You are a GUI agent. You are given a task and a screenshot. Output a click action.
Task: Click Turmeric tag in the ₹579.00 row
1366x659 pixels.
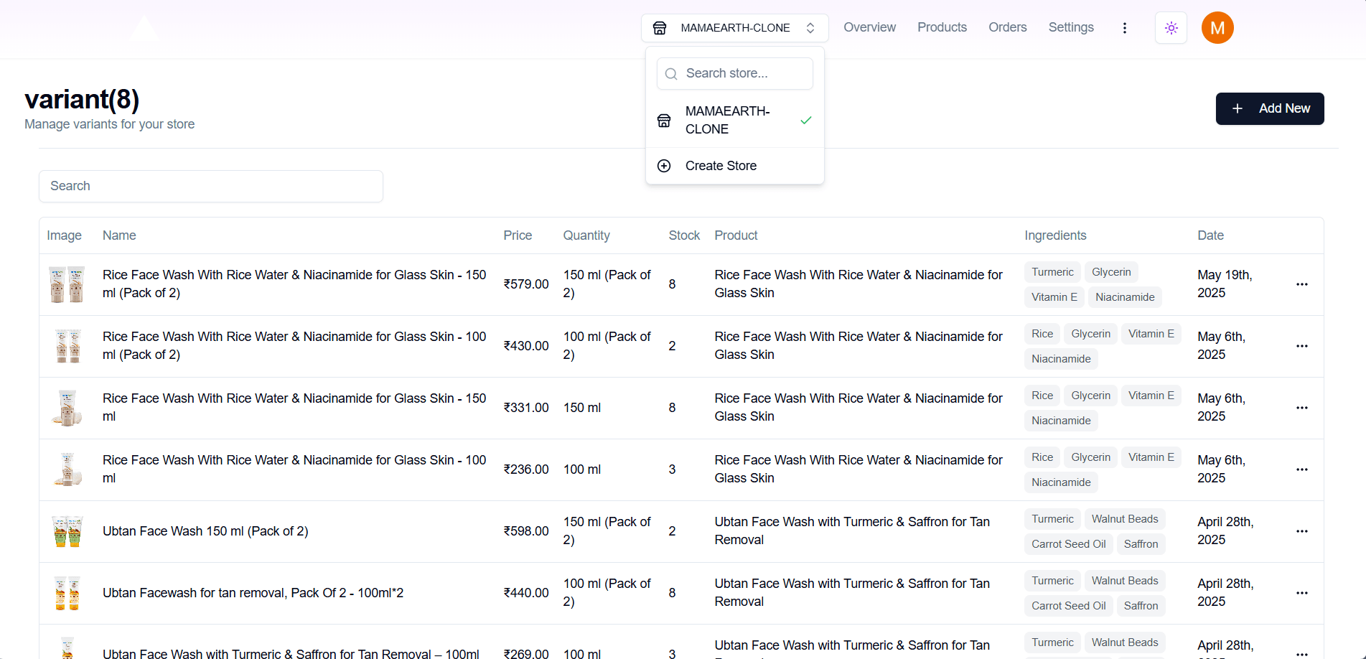coord(1052,272)
